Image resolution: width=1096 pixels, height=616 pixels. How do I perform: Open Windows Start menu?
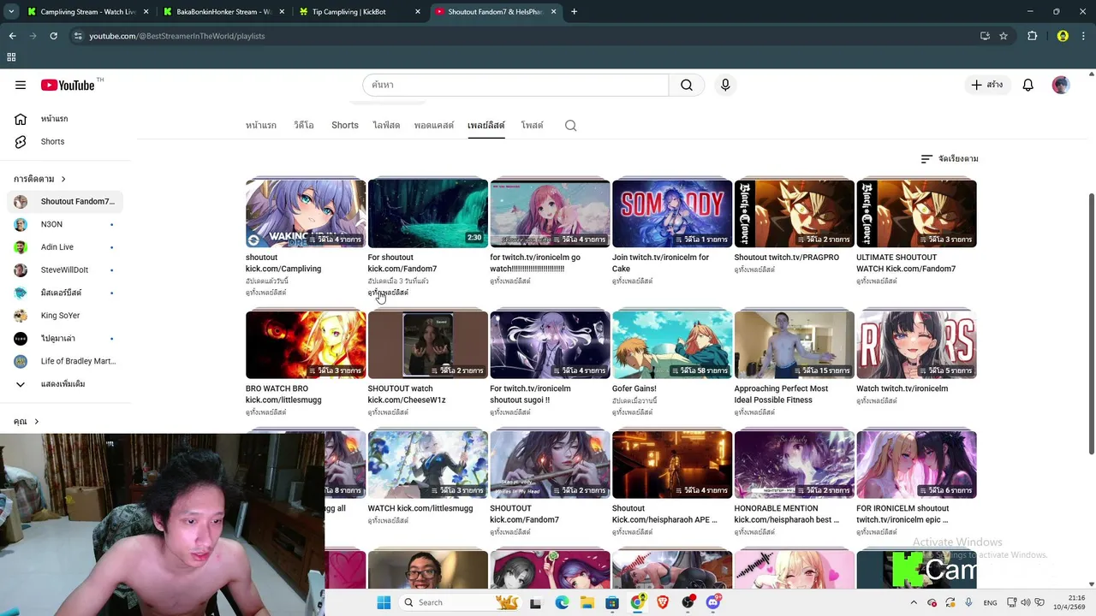[x=384, y=602]
